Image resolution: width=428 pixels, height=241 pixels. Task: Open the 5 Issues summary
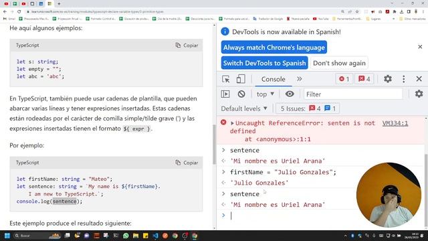coord(308,108)
